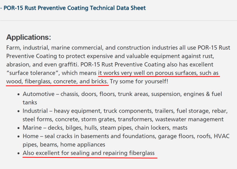Screen dimensions: 237x169
Task: Click the "Applications:" heading
Action: (29, 37)
